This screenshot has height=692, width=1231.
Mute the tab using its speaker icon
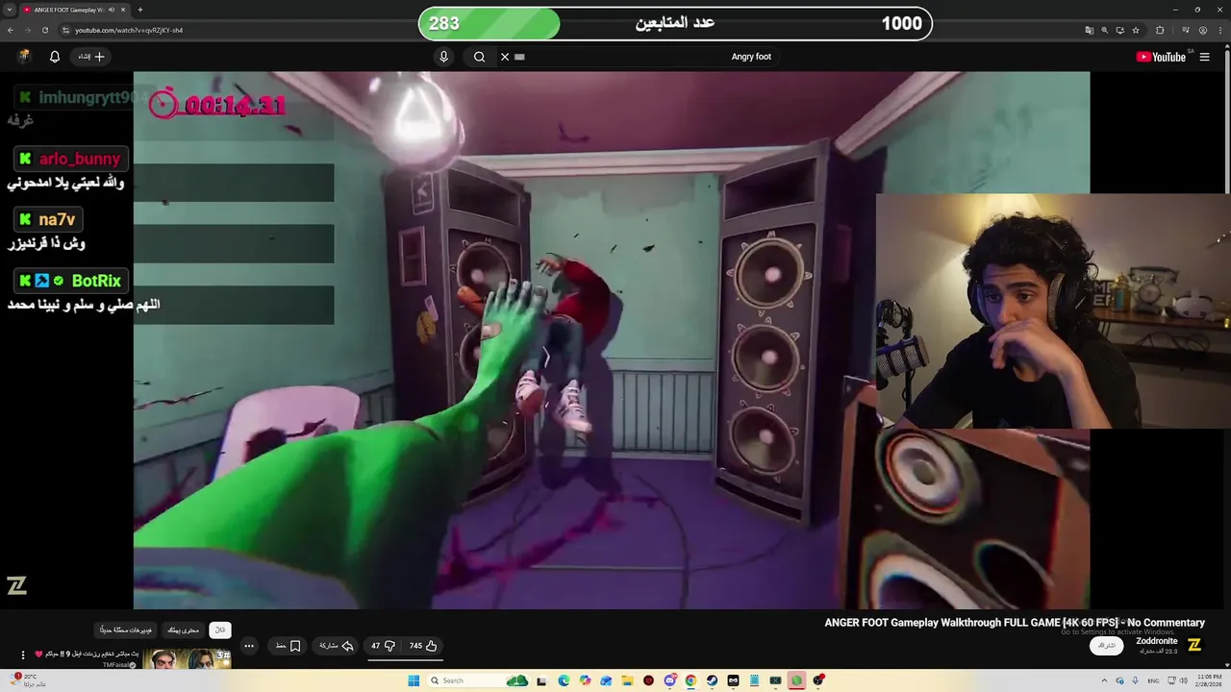point(111,10)
